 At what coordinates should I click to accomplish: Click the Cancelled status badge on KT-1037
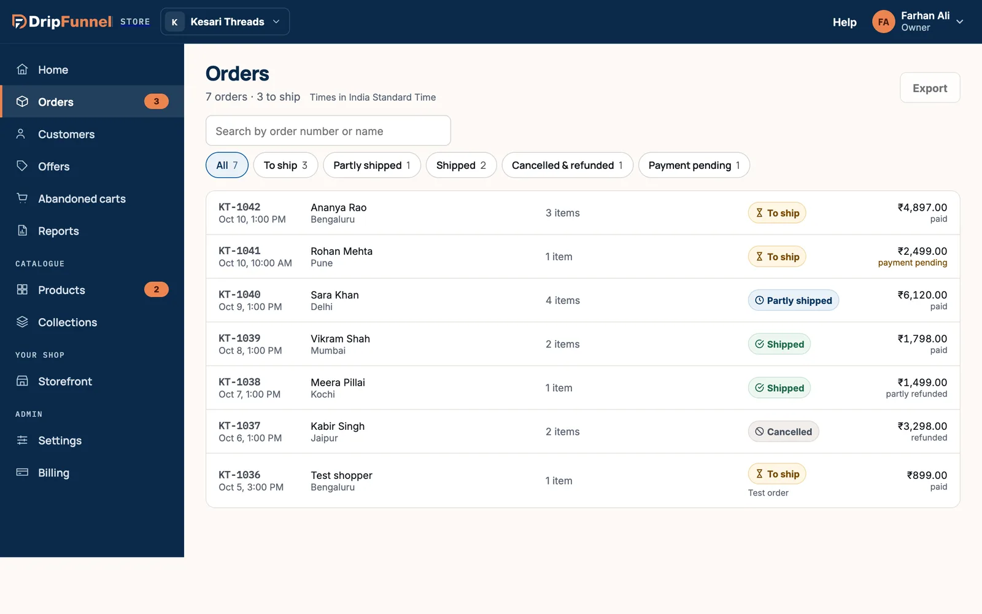click(x=783, y=432)
